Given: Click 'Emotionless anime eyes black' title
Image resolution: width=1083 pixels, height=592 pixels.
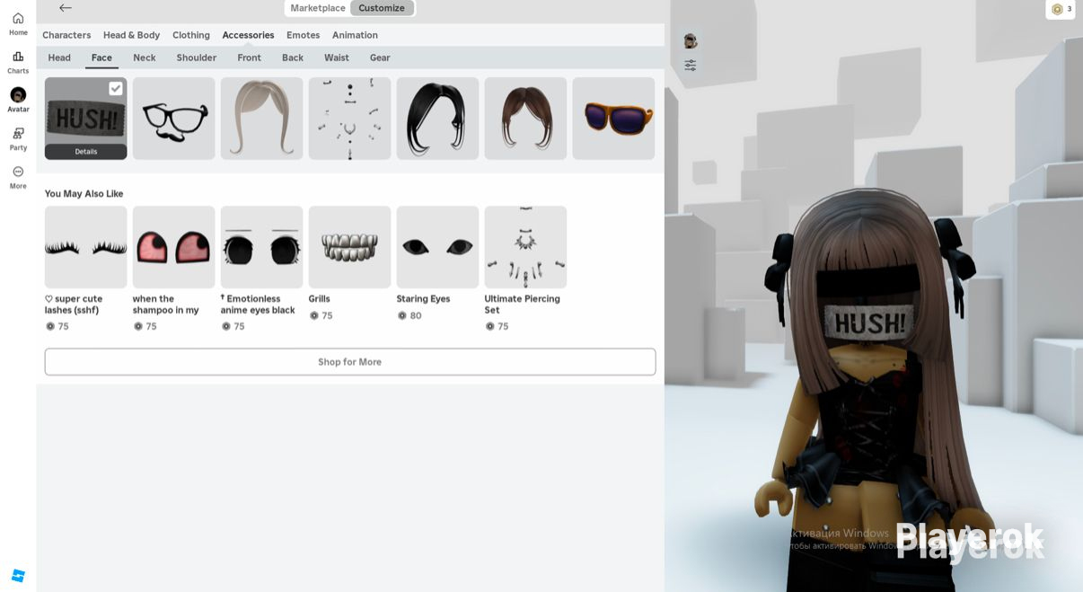Looking at the screenshot, I should click(x=259, y=305).
